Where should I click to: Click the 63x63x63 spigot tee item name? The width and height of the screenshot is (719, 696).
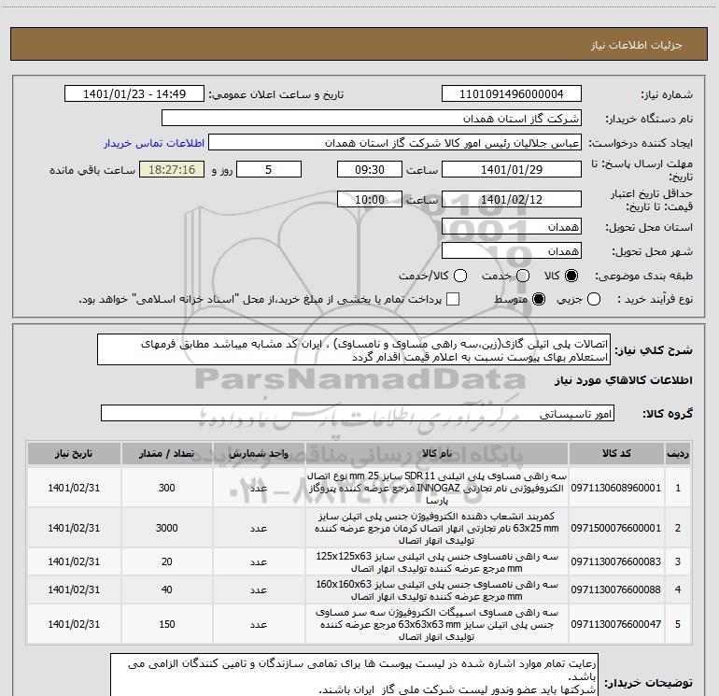click(437, 624)
